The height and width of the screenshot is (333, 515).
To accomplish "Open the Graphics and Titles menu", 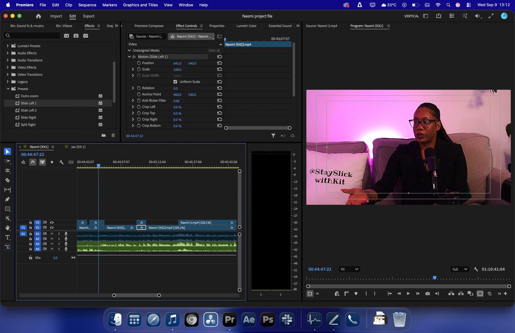I will click(x=140, y=5).
